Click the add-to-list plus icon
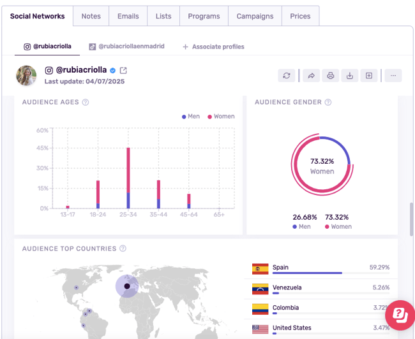415x339 pixels. tap(369, 76)
